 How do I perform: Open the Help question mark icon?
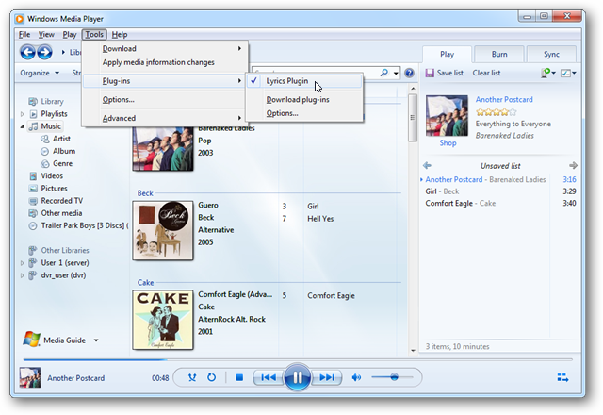[409, 73]
